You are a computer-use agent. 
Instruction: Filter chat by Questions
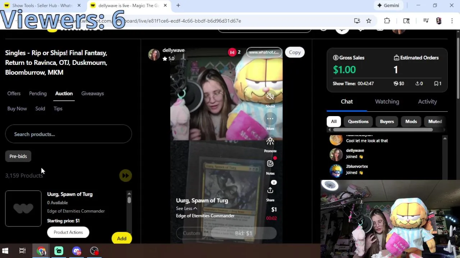pyautogui.click(x=358, y=121)
